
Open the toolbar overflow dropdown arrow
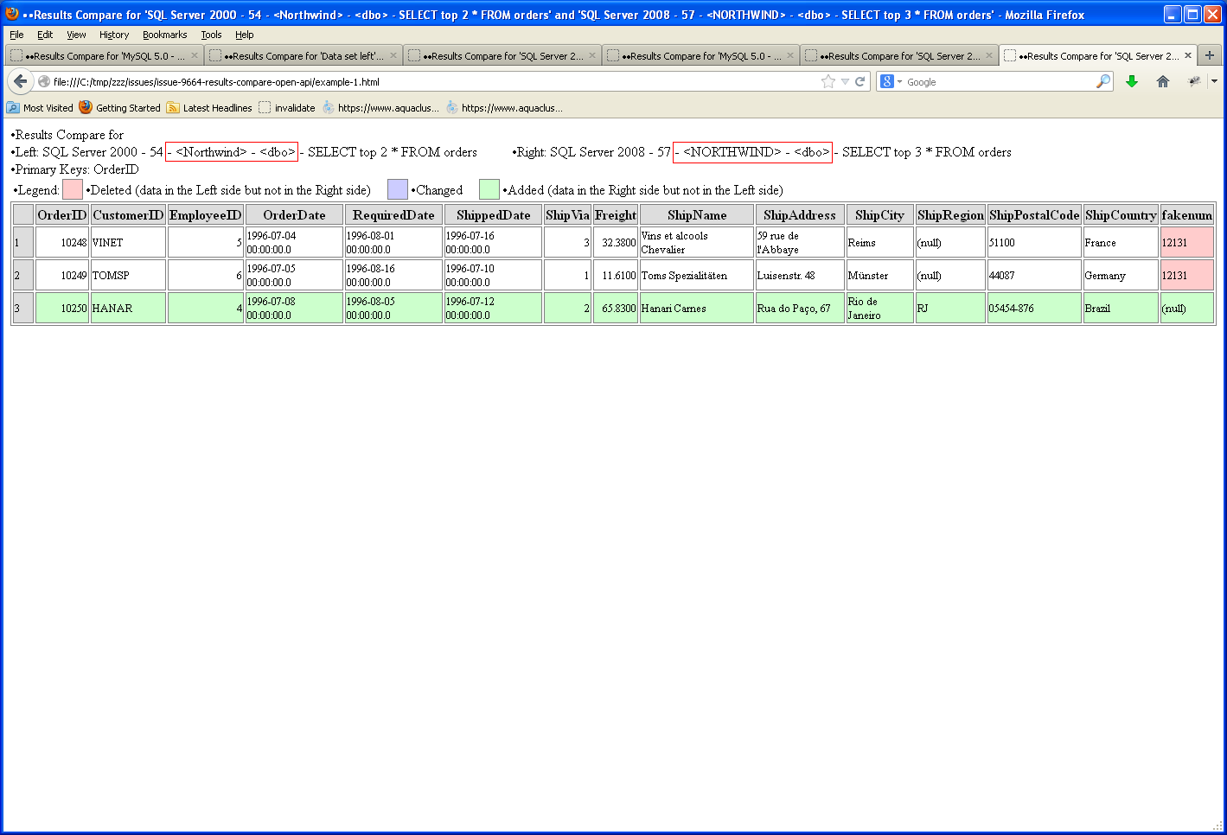pyautogui.click(x=1214, y=81)
